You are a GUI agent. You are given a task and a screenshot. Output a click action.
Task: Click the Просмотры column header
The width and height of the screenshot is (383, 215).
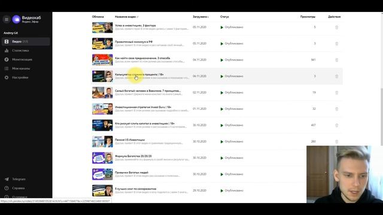pos(308,17)
